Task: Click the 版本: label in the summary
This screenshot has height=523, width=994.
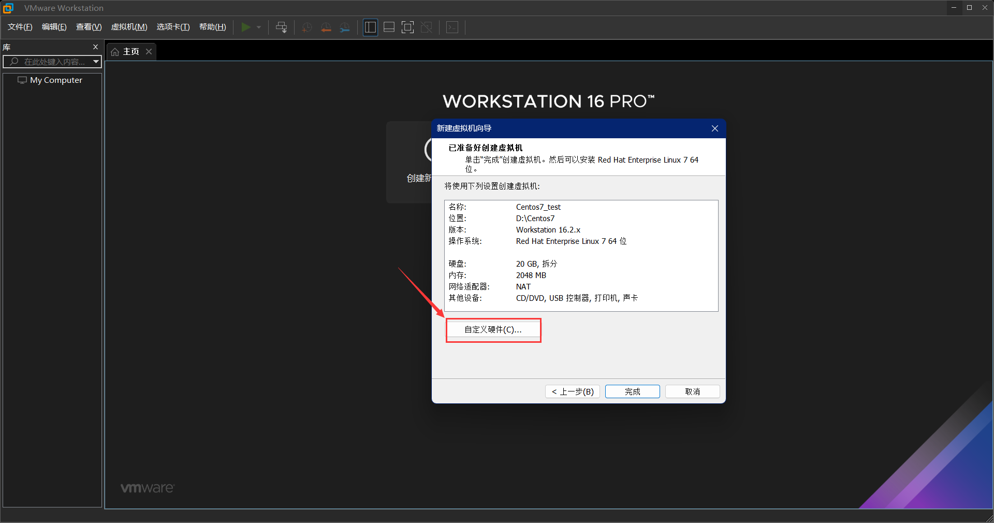Action: tap(458, 230)
